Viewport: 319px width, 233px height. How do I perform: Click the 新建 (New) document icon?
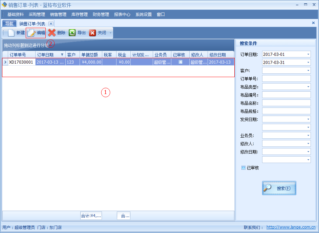[12, 33]
